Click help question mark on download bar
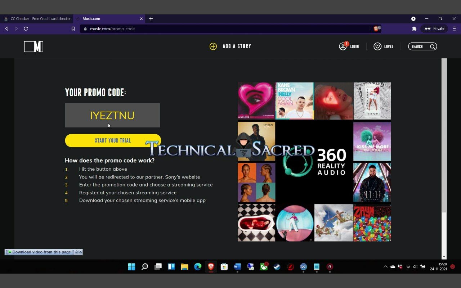This screenshot has width=461, height=288. 76,252
